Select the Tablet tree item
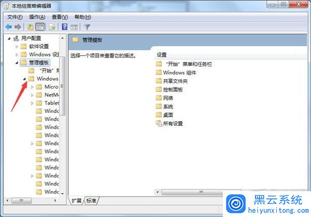 click(51, 103)
